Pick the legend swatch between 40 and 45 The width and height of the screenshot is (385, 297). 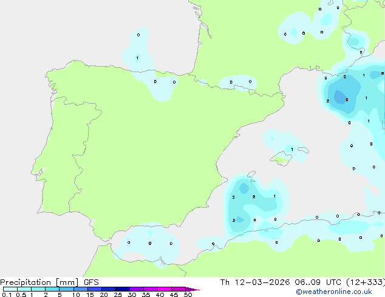click(165, 289)
